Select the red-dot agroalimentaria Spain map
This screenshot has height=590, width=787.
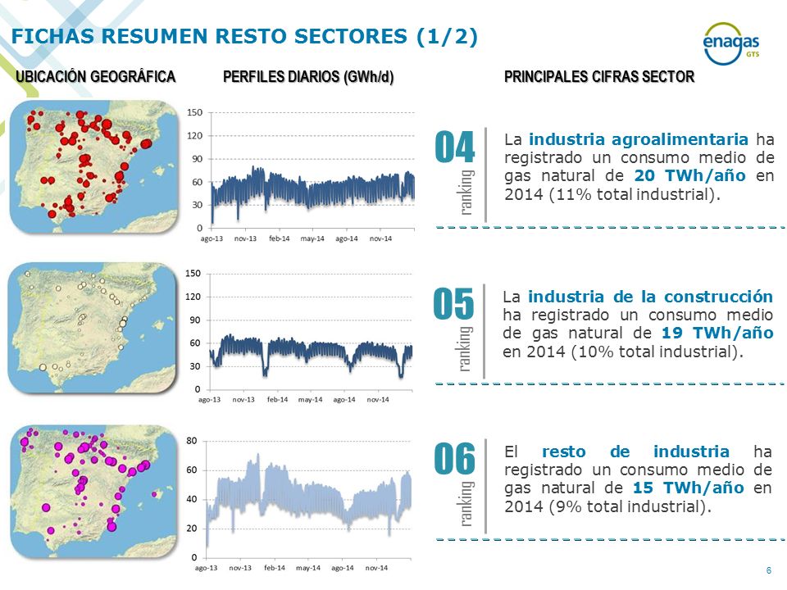pos(93,166)
